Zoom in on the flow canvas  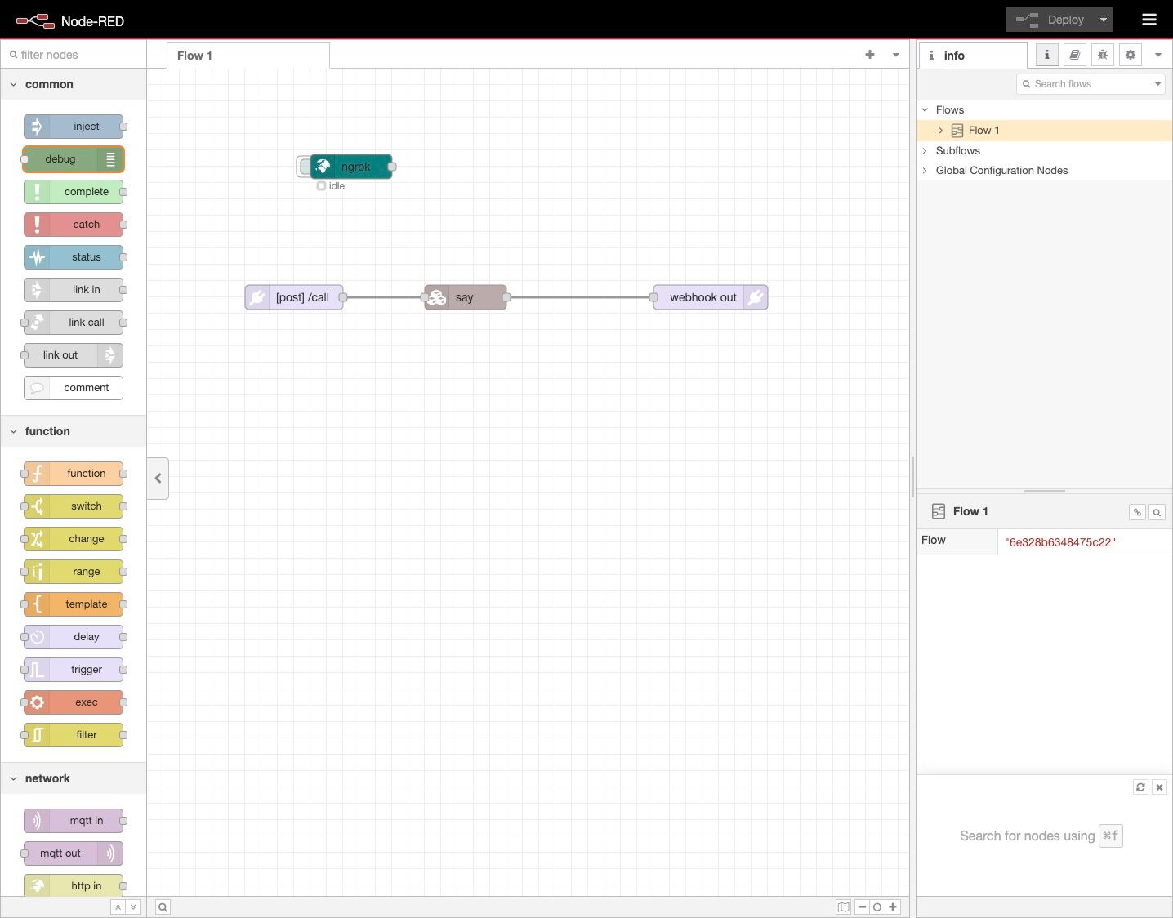click(x=893, y=907)
